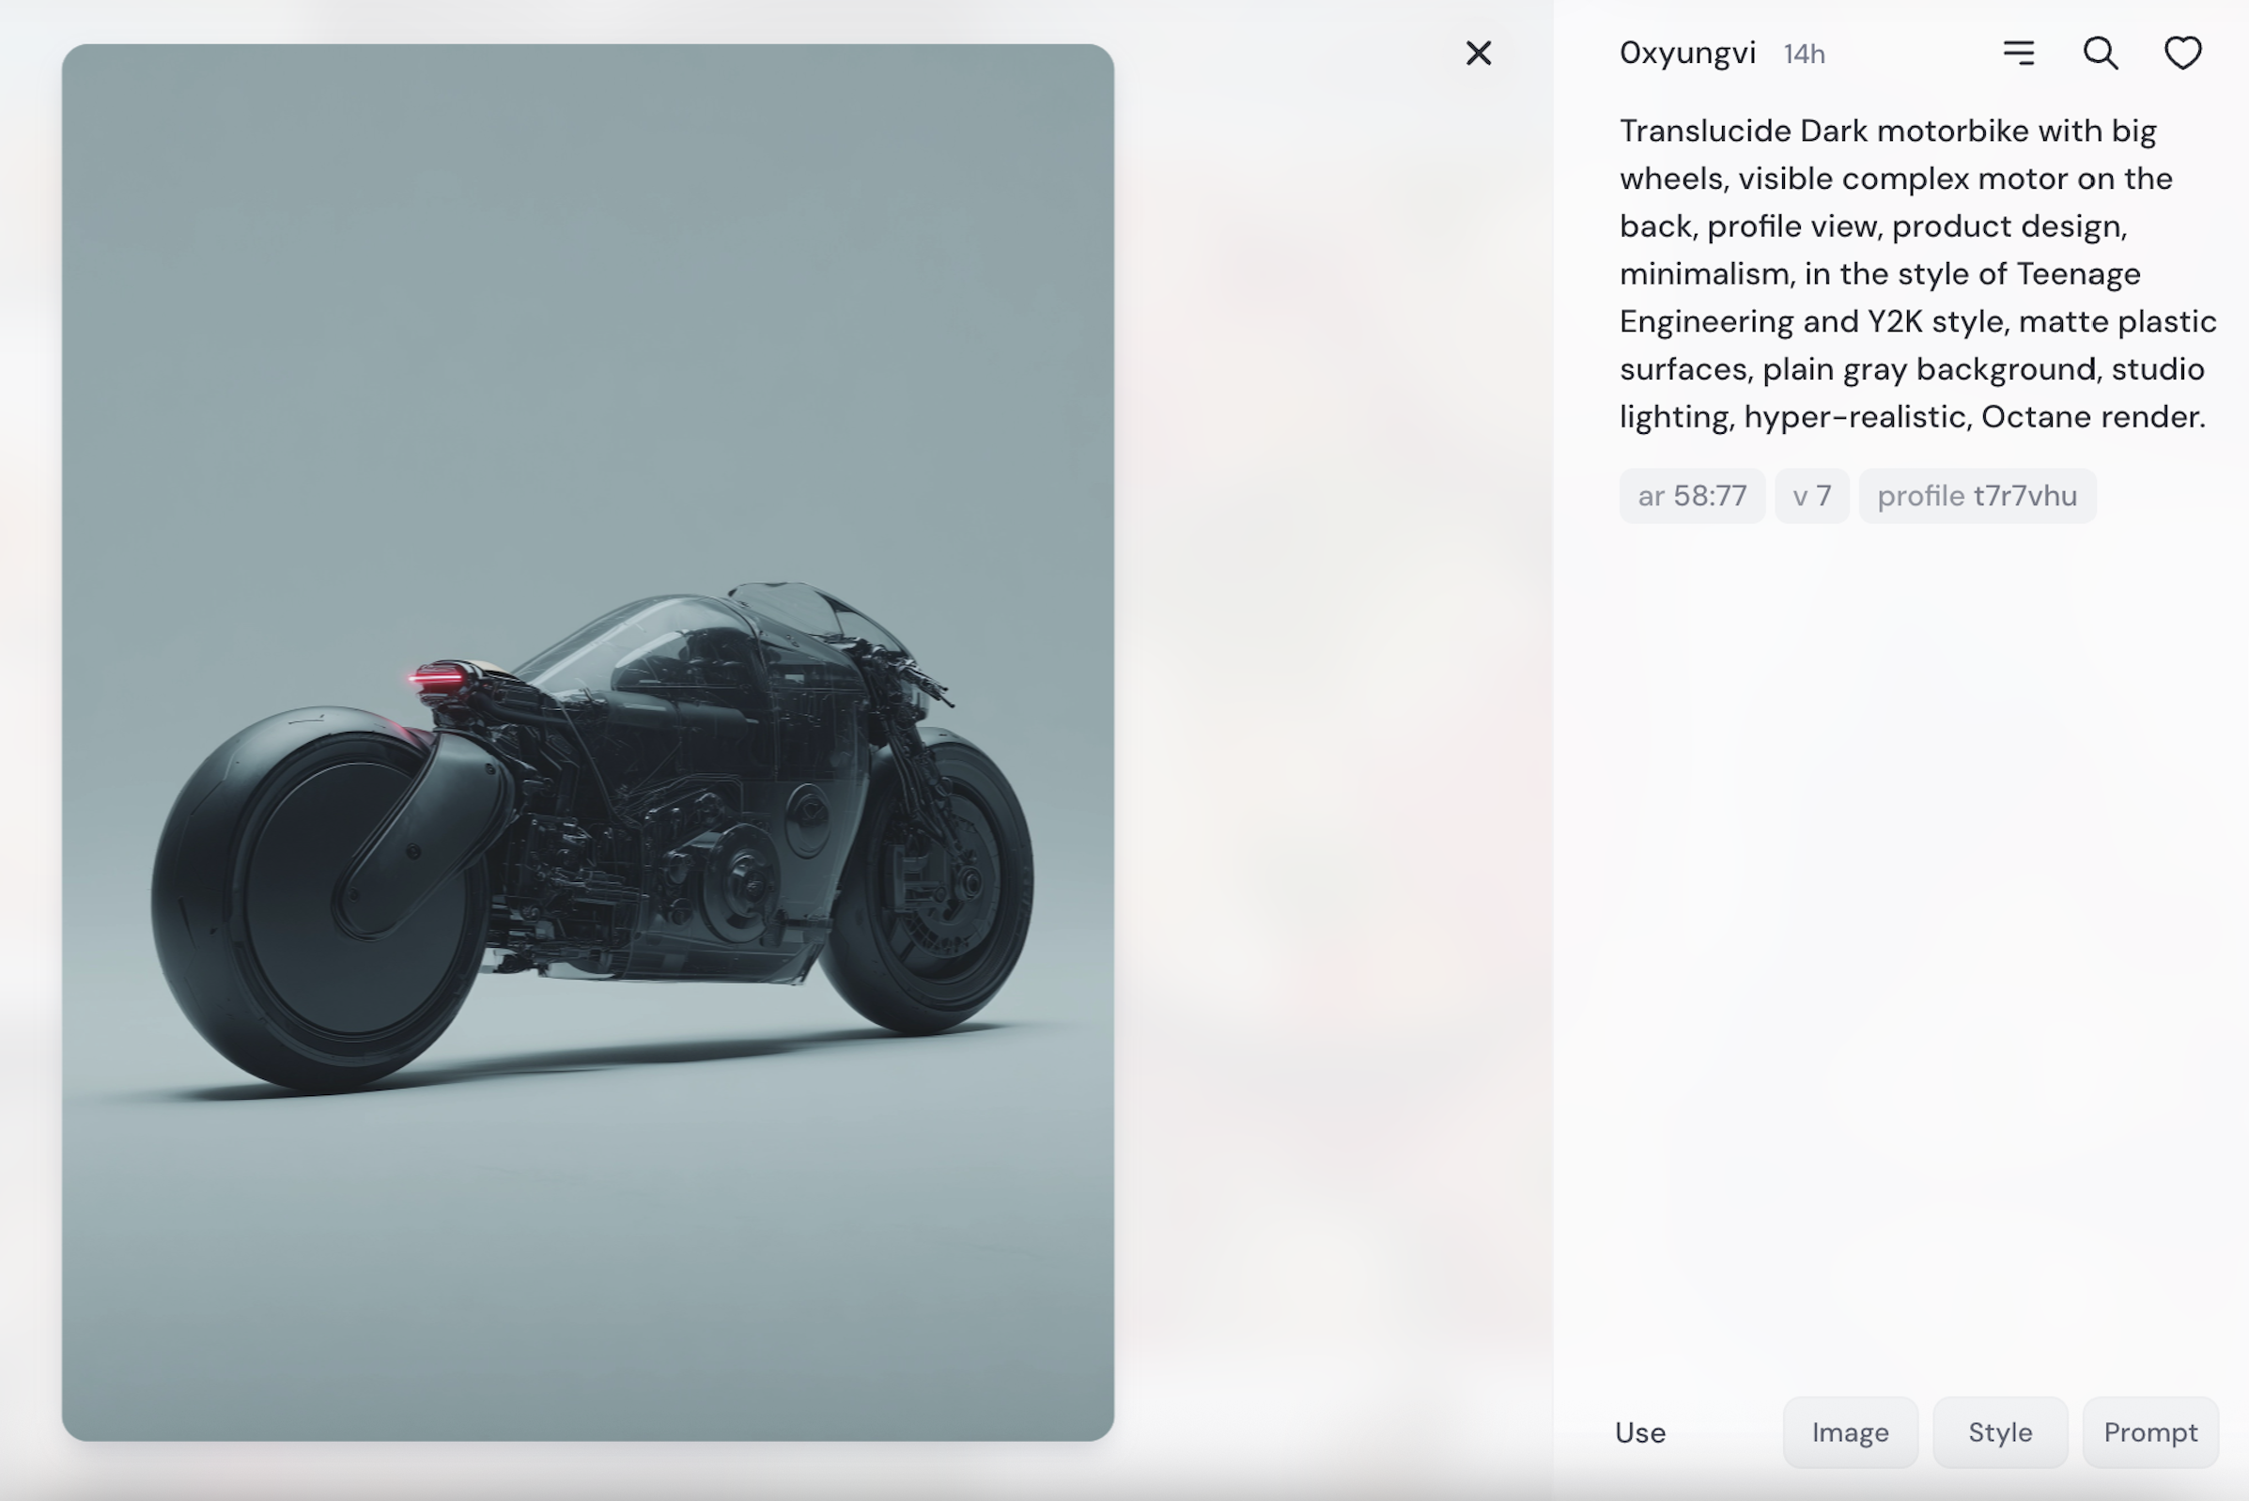
Task: Click the 14h timestamp
Action: point(1804,54)
